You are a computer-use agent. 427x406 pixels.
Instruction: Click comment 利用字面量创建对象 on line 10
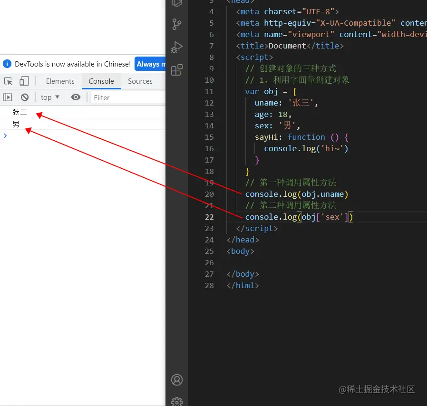click(x=297, y=80)
